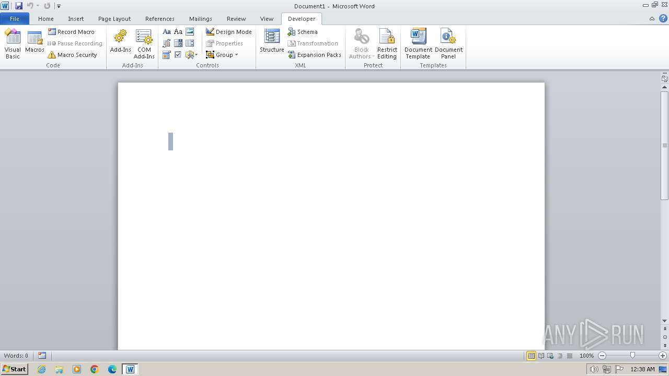Launch Internet Explorer from taskbar
The width and height of the screenshot is (669, 376).
(x=41, y=369)
